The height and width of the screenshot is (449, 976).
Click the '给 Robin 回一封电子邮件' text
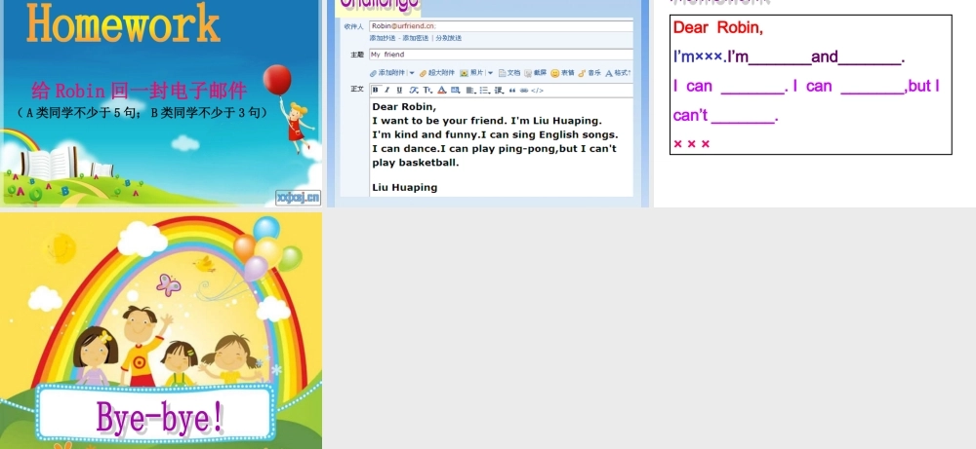[x=140, y=91]
